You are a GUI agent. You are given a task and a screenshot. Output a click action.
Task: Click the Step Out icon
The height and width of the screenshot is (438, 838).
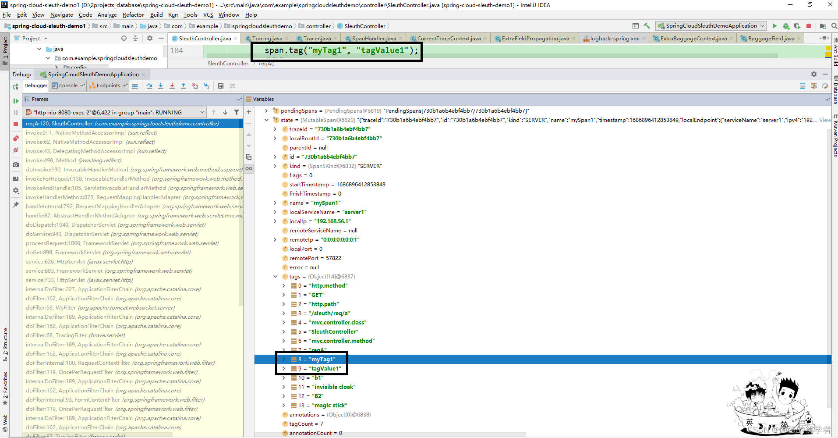[x=184, y=86]
